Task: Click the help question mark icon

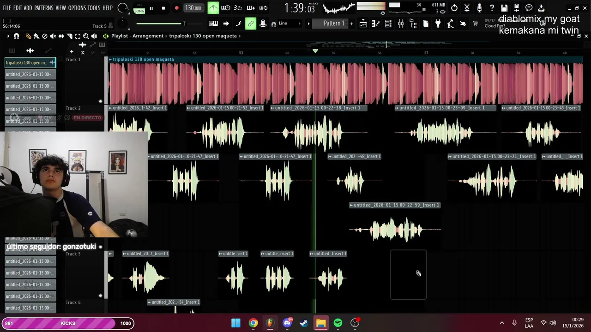Action: point(492,8)
